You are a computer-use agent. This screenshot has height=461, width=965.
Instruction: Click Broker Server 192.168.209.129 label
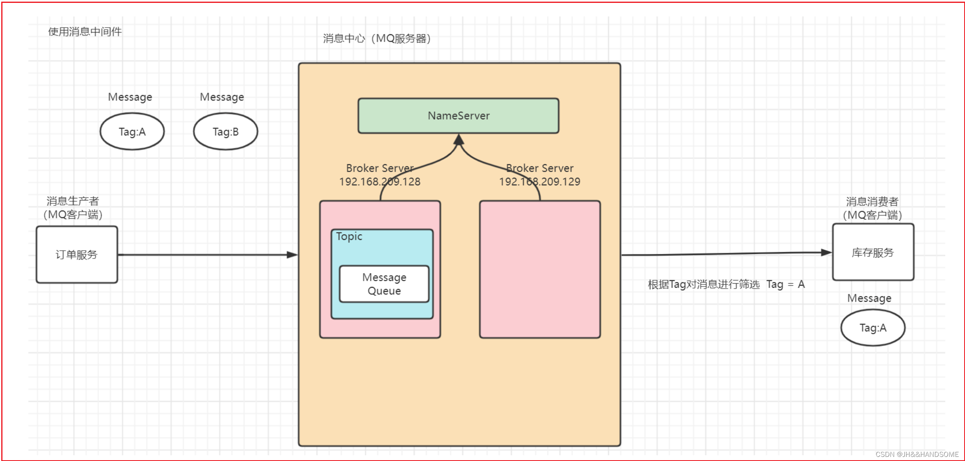coord(540,175)
